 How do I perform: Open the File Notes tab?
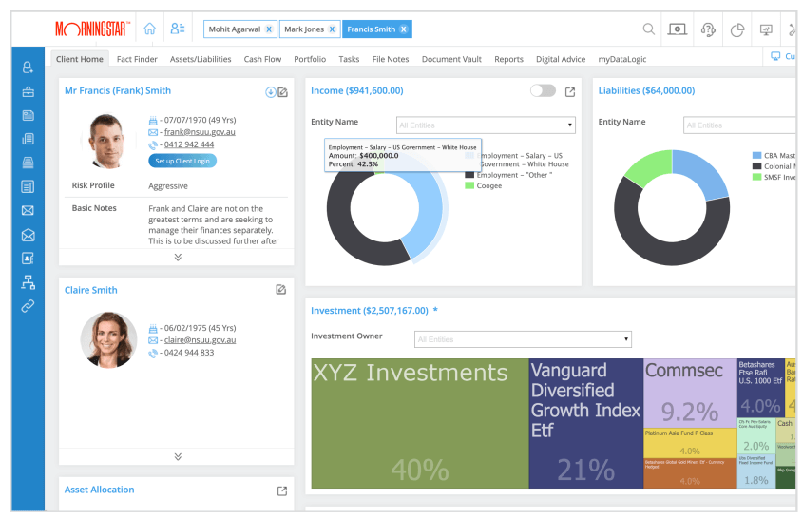click(x=391, y=59)
